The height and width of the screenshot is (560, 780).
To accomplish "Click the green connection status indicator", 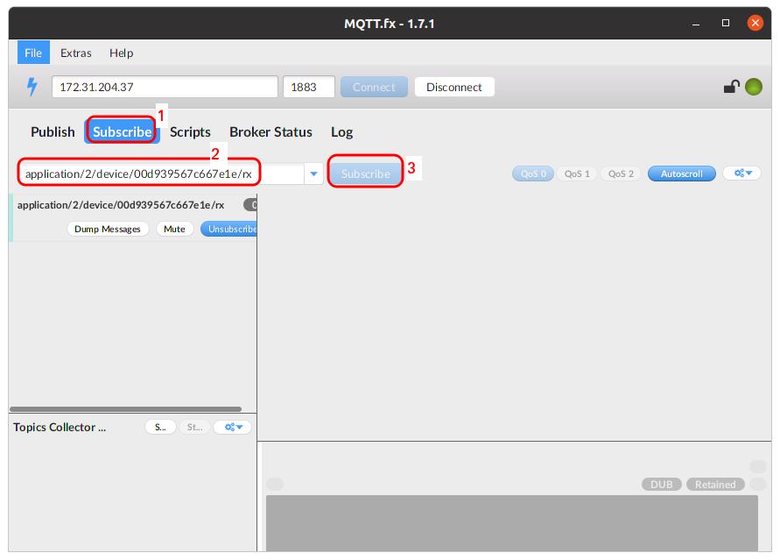I will pos(754,87).
